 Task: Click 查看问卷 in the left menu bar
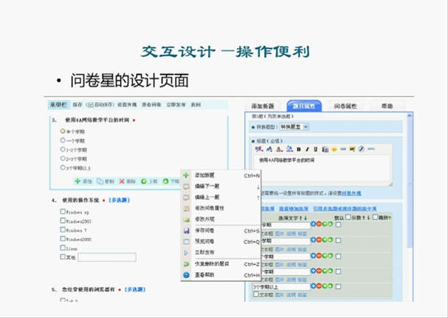[151, 105]
